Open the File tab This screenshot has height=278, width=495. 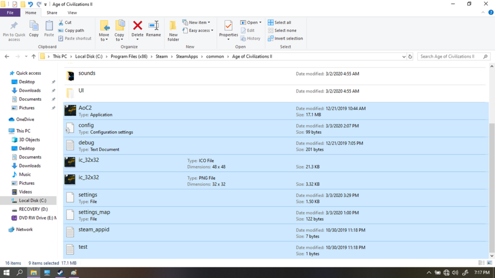tap(10, 13)
